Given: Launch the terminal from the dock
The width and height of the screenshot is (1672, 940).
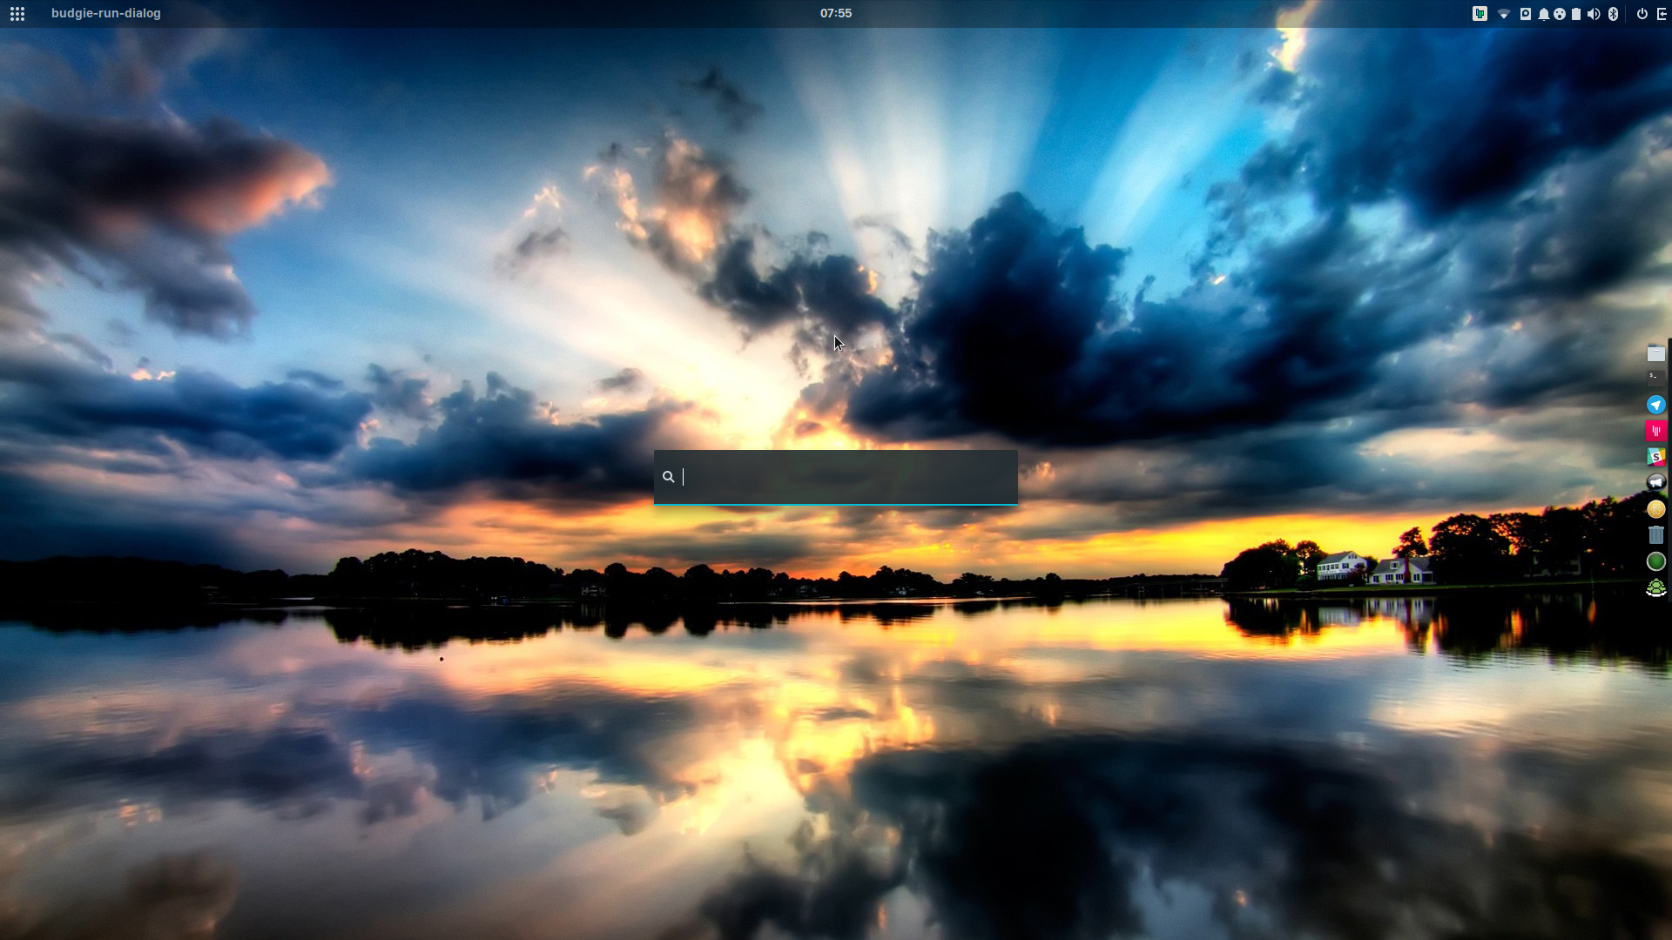Looking at the screenshot, I should [1655, 379].
